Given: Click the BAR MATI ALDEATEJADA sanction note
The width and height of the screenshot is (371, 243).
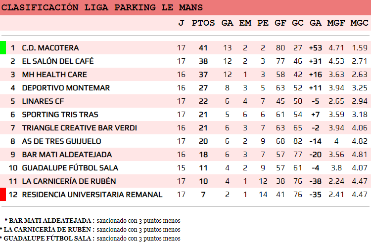Looking at the screenshot, I should tap(93, 221).
